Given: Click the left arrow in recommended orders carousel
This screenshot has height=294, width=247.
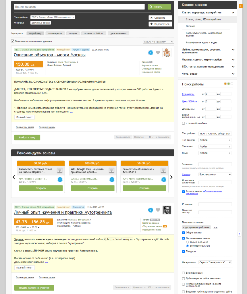Looking at the screenshot, I should [14, 177].
